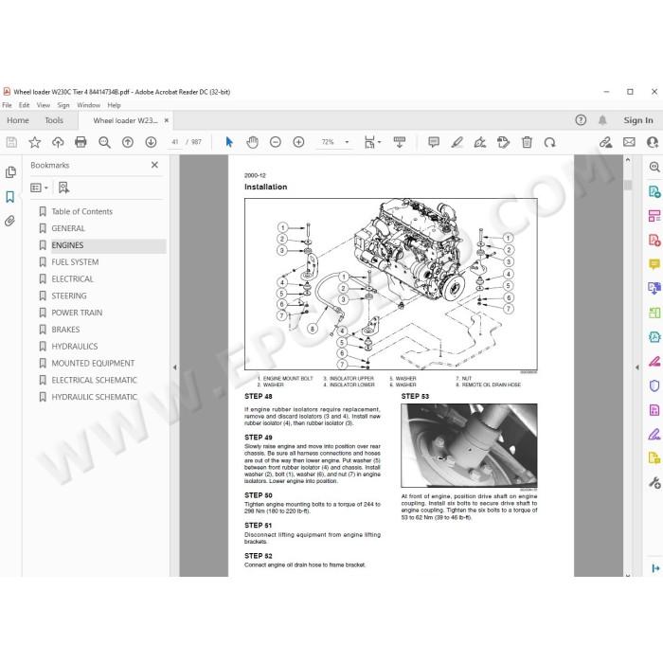Click the zoom in plus button
663x663 pixels.
[298, 142]
